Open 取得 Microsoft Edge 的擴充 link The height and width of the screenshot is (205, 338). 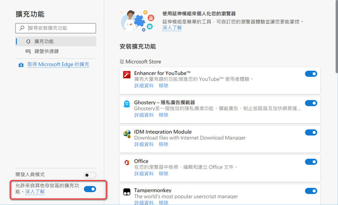[58, 65]
